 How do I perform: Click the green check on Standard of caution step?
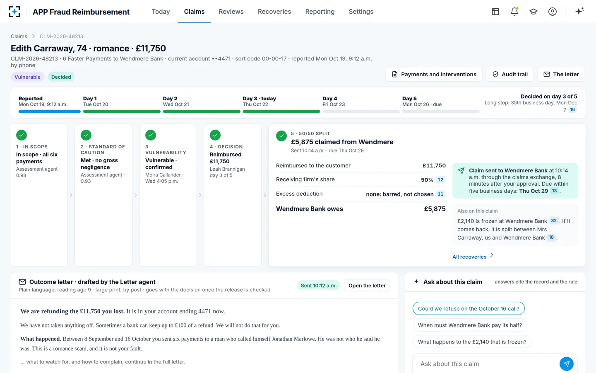point(86,135)
